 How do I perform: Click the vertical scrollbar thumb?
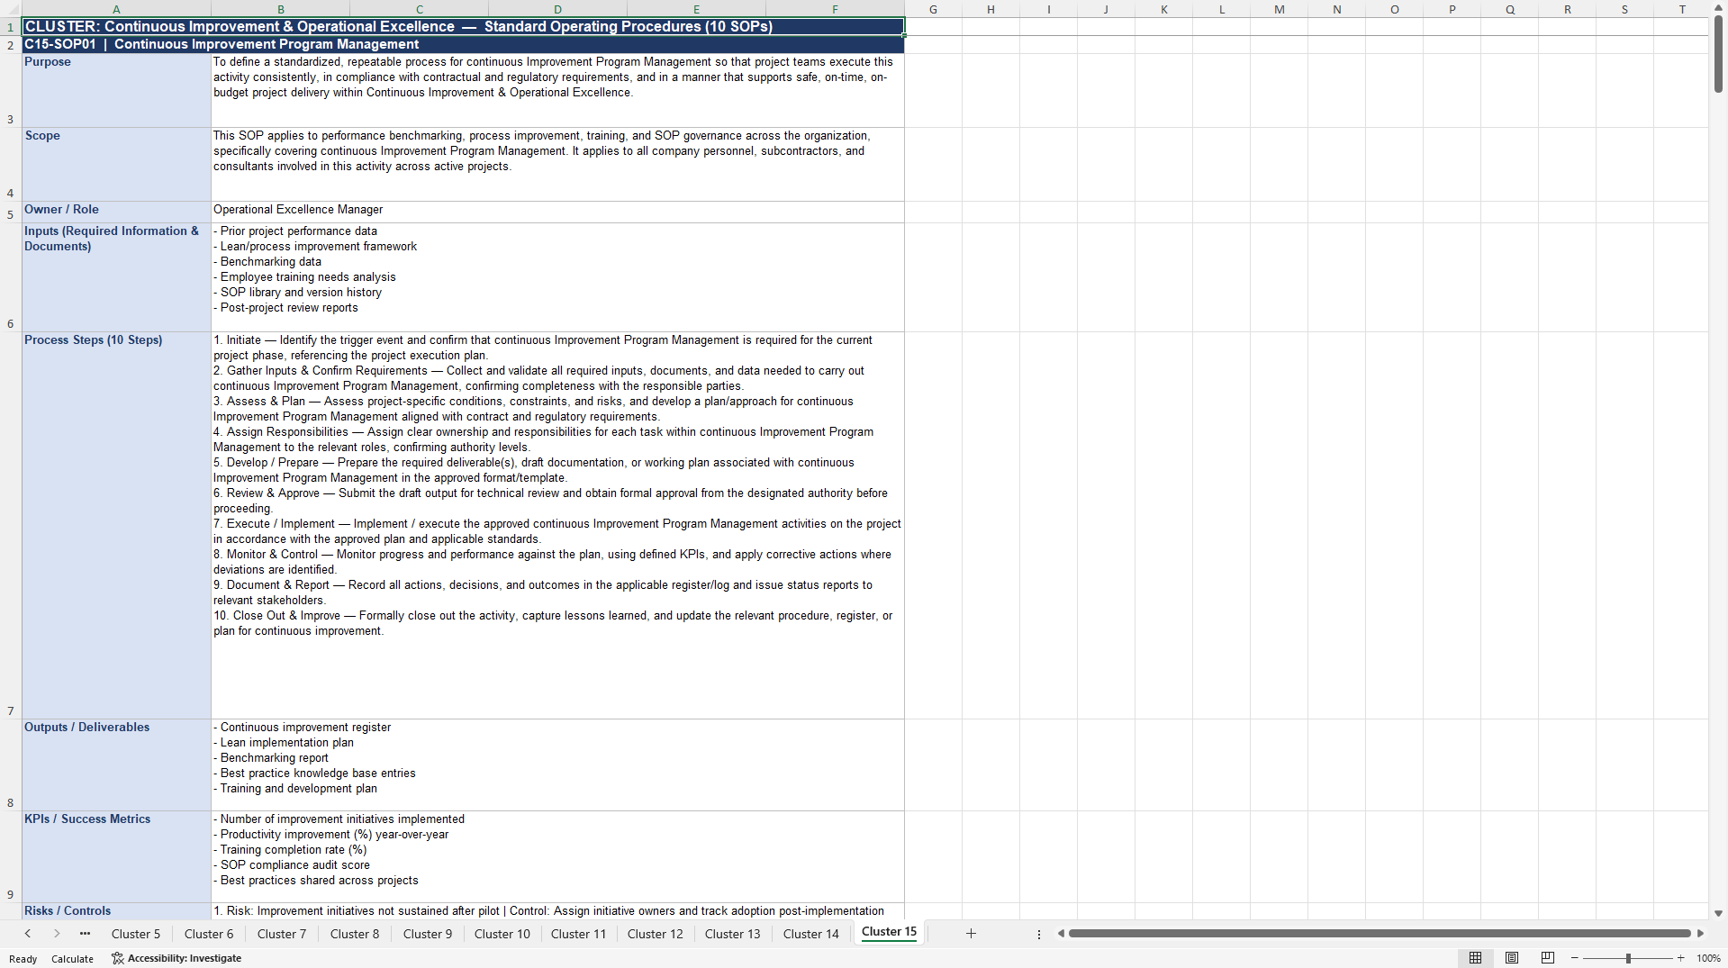pyautogui.click(x=1718, y=54)
